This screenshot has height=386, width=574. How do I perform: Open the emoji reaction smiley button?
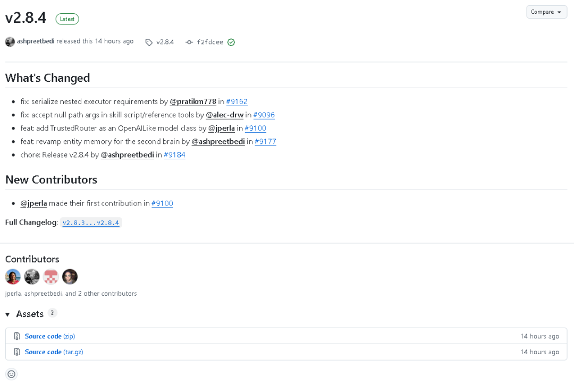[x=11, y=374]
